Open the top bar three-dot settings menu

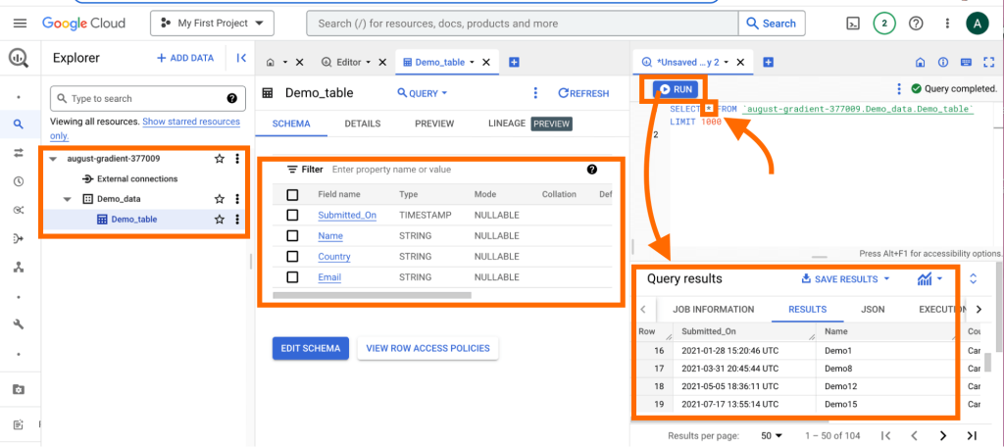948,24
